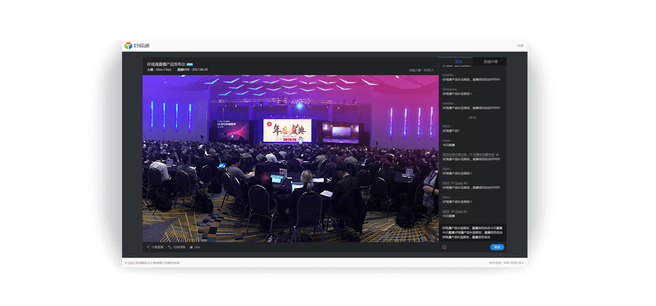Click username Davis above 今日直播
Image resolution: width=656 pixels, height=306 pixels.
point(447,141)
